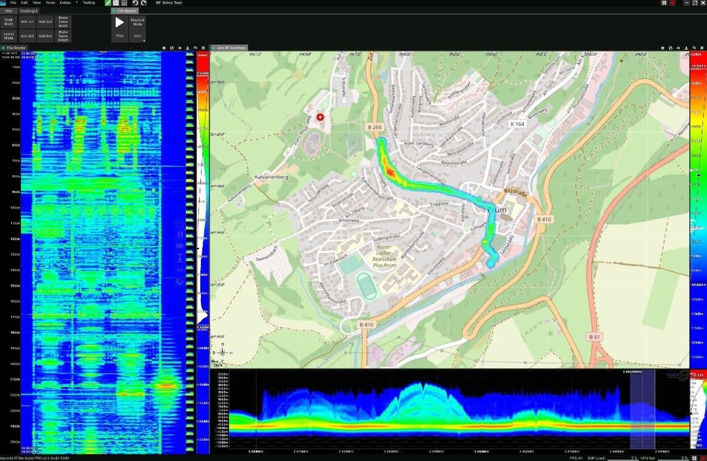Click the red hotspot on the heatmap route
The image size is (707, 461).
click(x=390, y=171)
